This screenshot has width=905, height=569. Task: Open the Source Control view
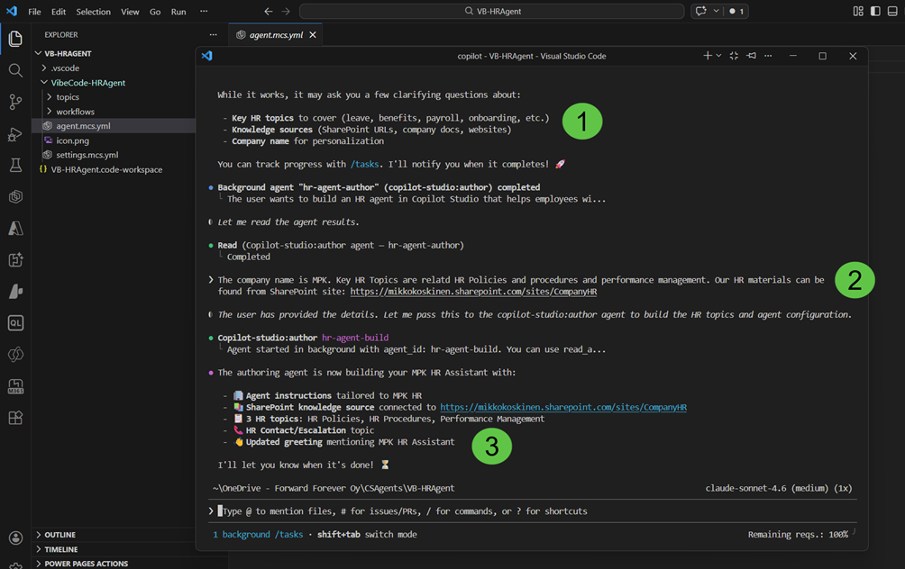coord(15,102)
